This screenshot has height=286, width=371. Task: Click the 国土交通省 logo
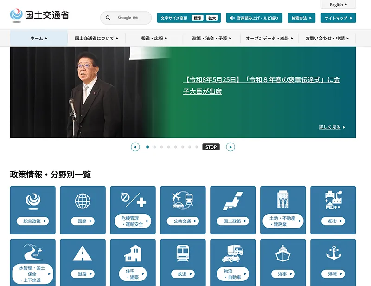click(39, 15)
